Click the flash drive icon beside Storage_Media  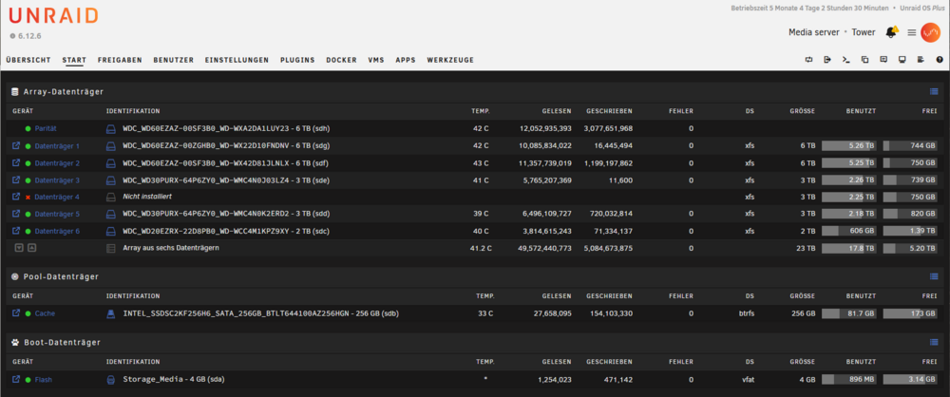pyautogui.click(x=111, y=380)
